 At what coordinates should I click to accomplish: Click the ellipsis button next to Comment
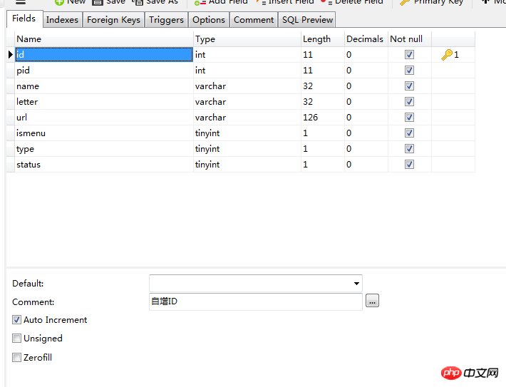pyautogui.click(x=372, y=301)
